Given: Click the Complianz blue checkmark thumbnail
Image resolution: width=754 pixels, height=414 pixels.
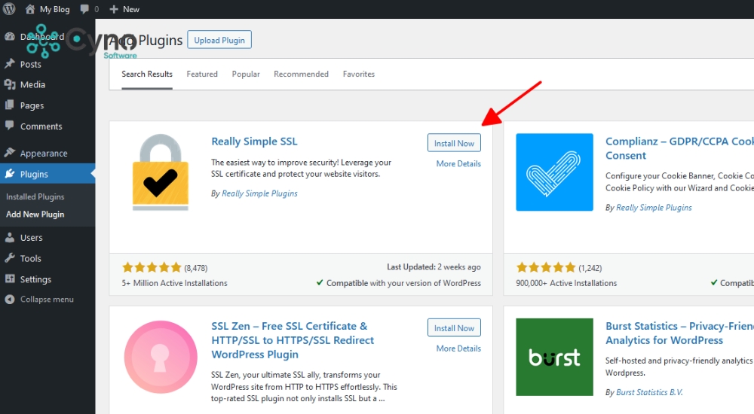Looking at the screenshot, I should point(554,172).
